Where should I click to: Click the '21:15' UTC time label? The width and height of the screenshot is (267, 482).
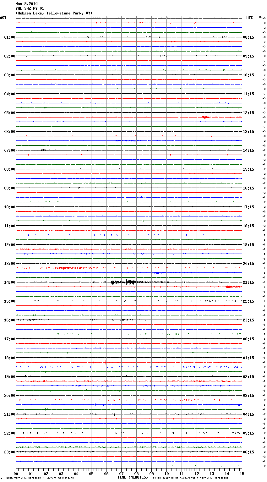click(248, 282)
